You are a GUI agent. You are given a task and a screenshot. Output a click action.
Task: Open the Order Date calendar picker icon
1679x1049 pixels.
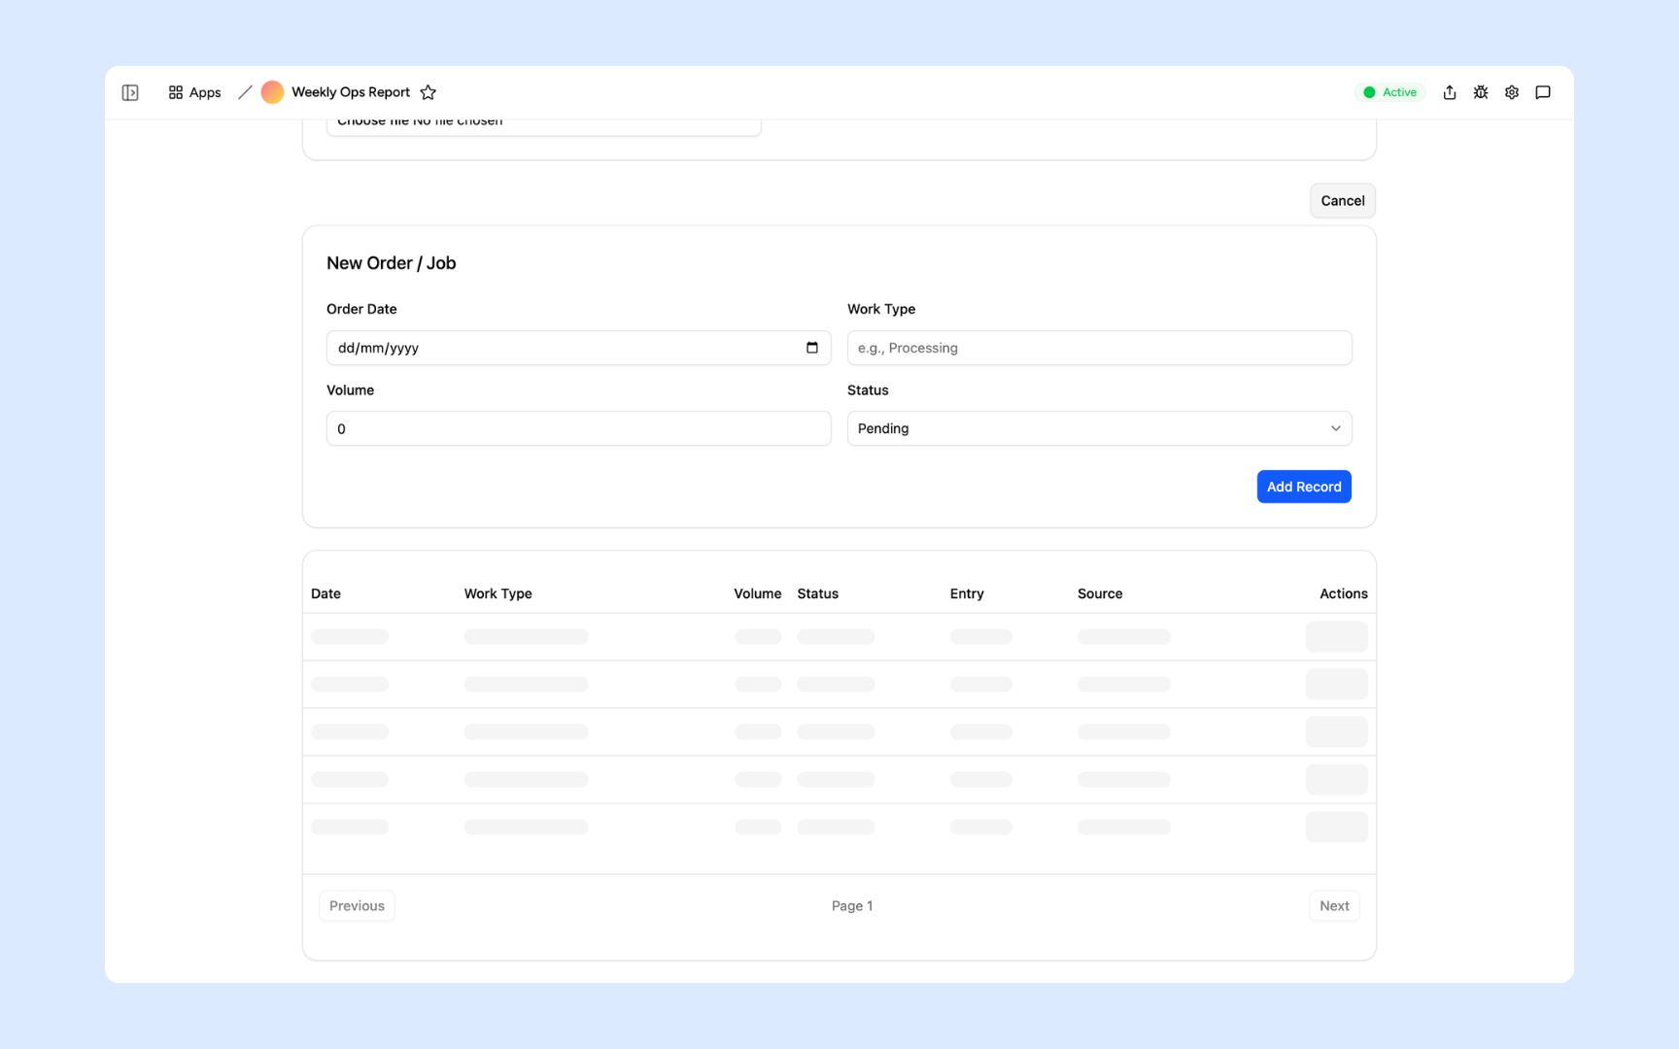pos(812,348)
